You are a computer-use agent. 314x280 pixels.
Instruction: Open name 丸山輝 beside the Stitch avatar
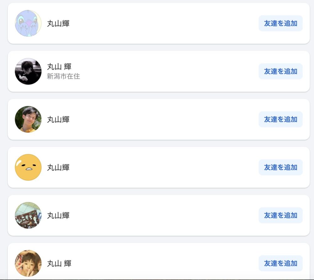[x=58, y=24]
